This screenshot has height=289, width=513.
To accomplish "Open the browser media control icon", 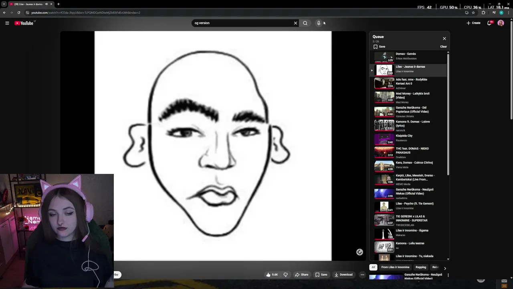I will click(494, 12).
